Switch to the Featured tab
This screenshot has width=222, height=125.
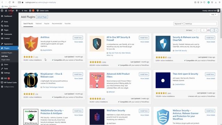[39, 24]
